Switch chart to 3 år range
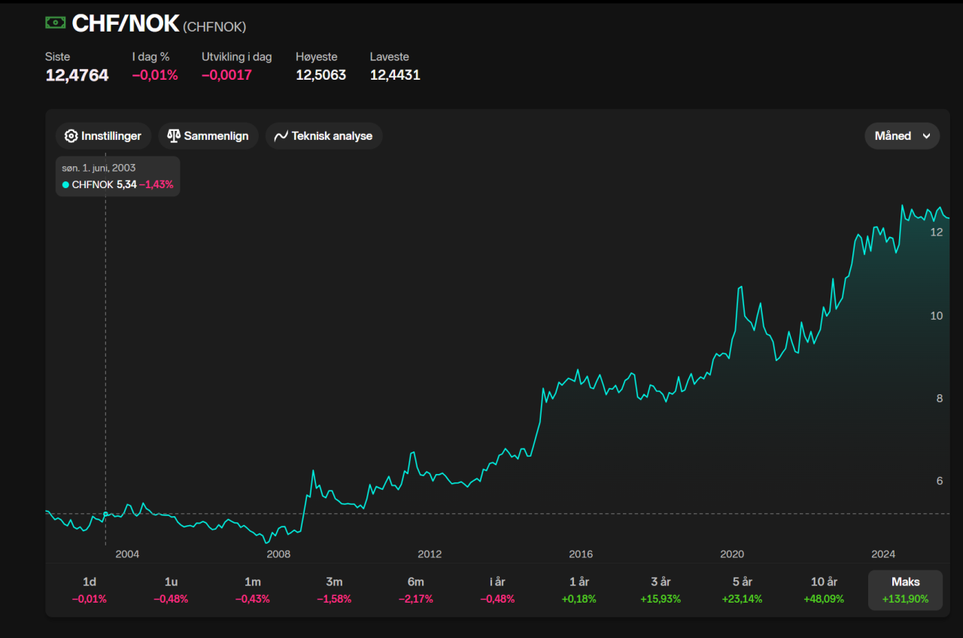Screen dimensions: 963x638 pyautogui.click(x=660, y=590)
